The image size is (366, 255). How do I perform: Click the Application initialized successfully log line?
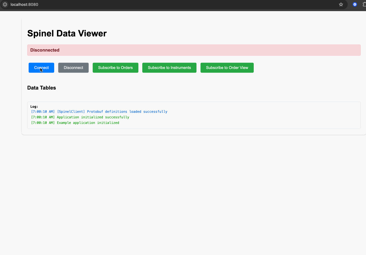93,117
